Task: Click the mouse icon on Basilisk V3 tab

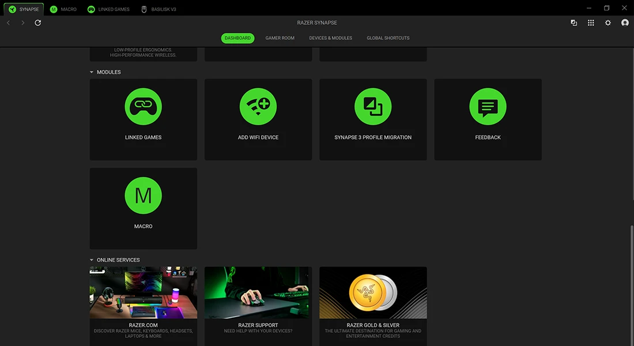Action: [x=144, y=9]
